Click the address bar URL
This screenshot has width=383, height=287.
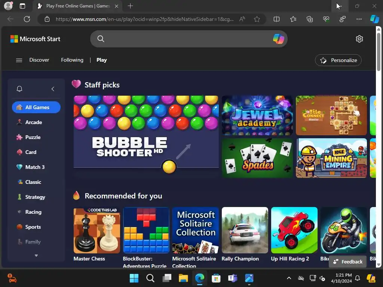[144, 19]
